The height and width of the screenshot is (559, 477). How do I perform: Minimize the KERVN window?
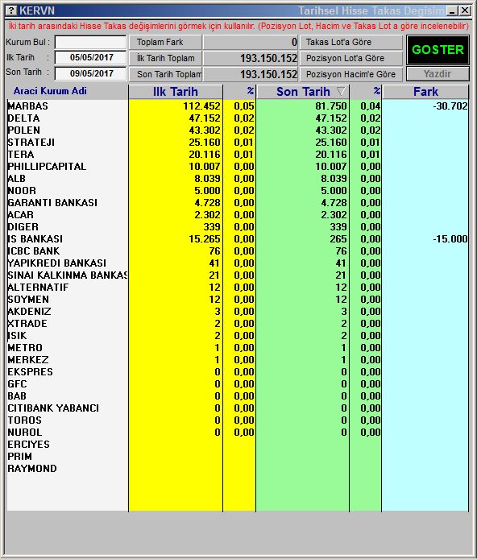click(452, 10)
